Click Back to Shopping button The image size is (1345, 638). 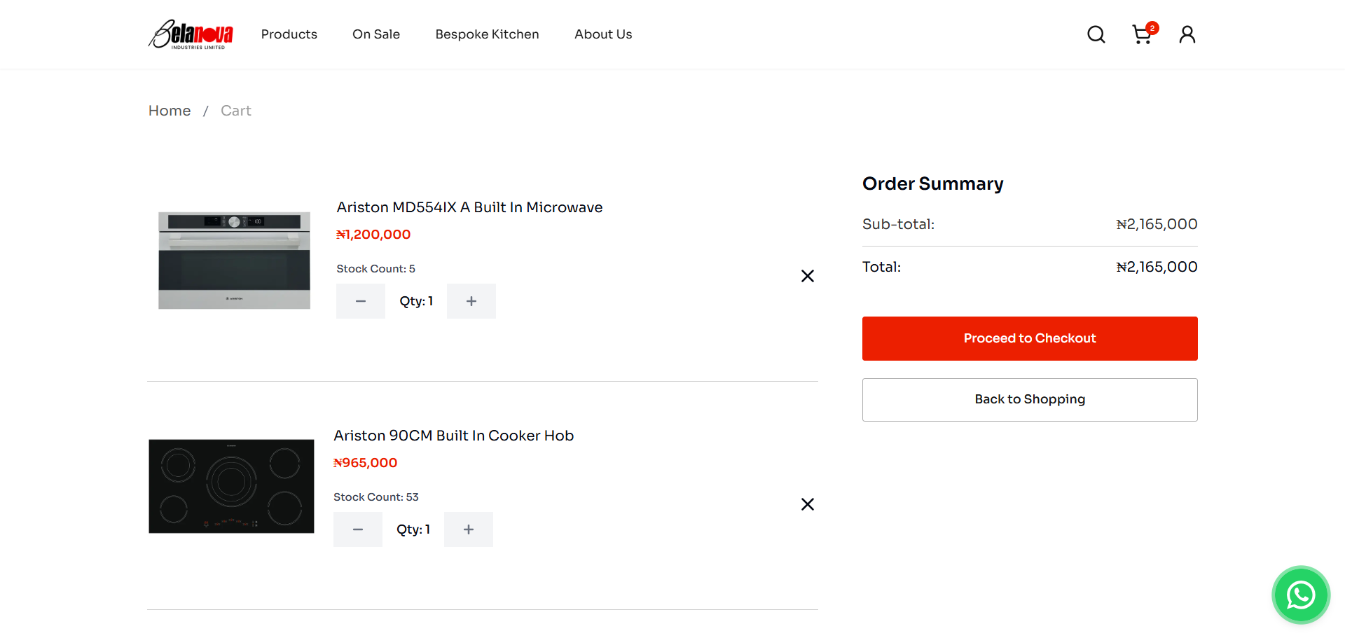1029,399
